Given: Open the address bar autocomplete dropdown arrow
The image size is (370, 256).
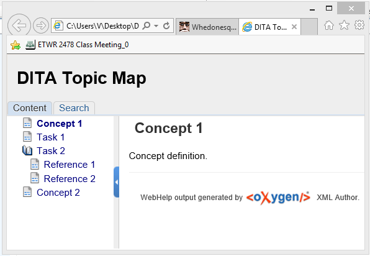Looking at the screenshot, I should (x=156, y=25).
